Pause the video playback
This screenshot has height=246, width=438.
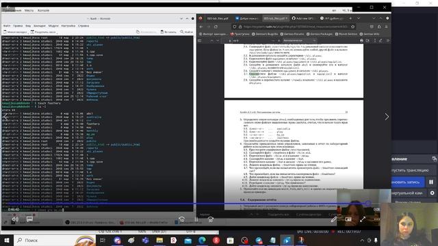(x=196, y=219)
